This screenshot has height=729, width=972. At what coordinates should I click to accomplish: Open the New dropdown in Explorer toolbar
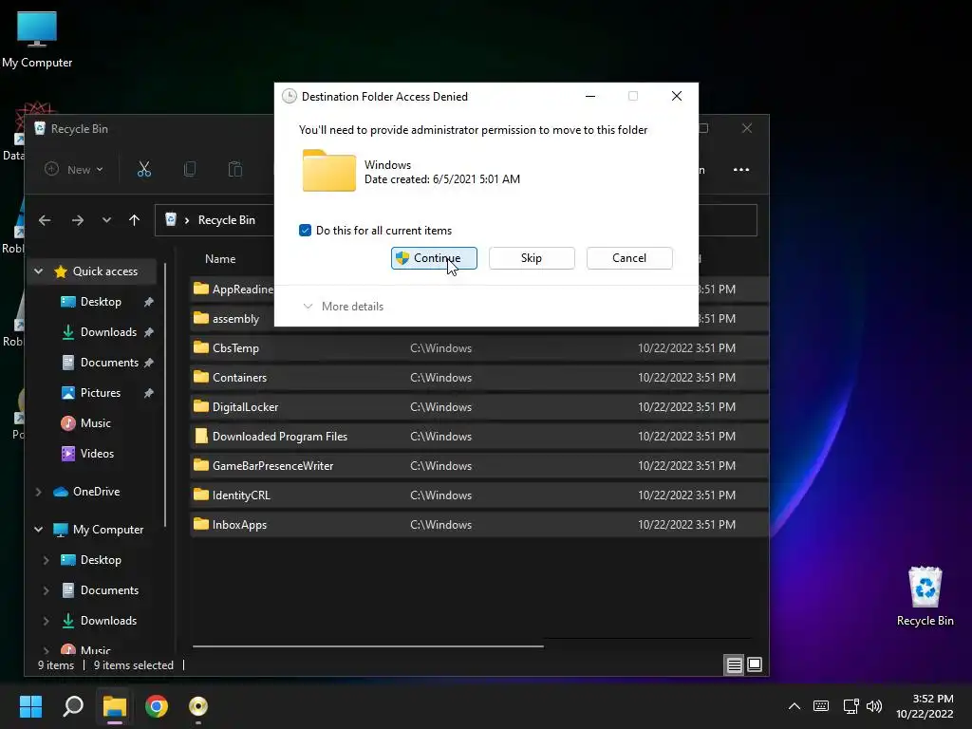(74, 169)
